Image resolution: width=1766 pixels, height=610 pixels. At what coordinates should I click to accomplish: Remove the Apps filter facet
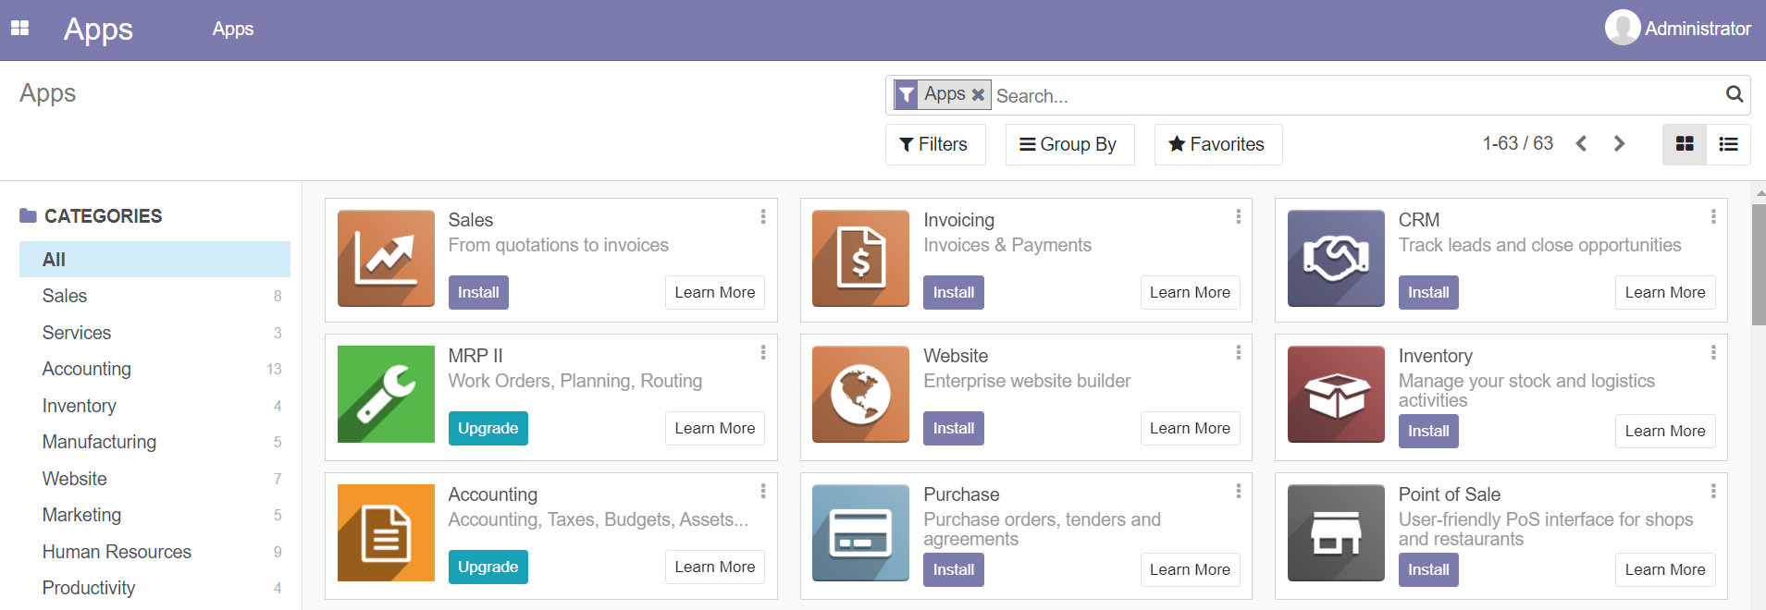click(978, 94)
